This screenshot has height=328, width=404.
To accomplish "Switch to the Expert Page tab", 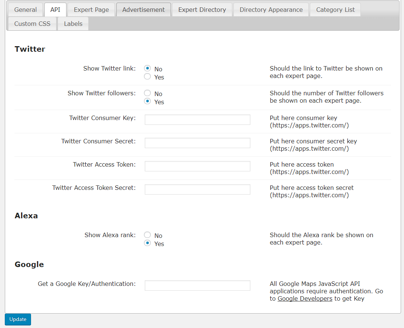I will [91, 10].
